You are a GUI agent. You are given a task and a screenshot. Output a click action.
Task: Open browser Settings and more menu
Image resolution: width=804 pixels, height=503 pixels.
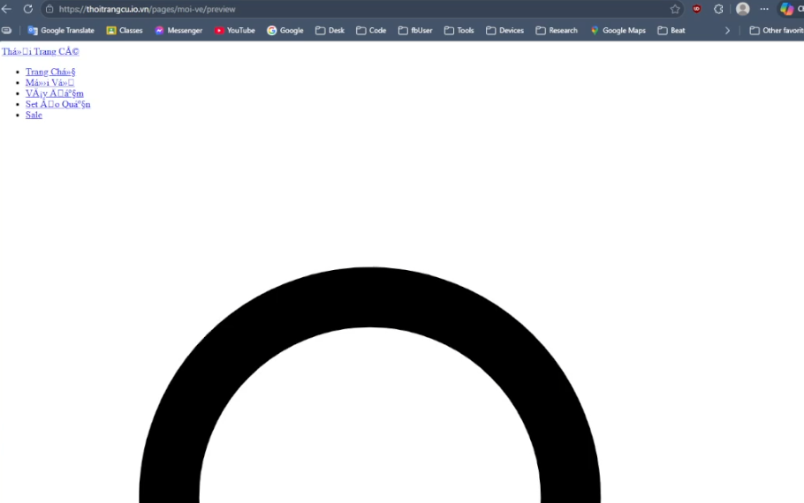point(764,9)
